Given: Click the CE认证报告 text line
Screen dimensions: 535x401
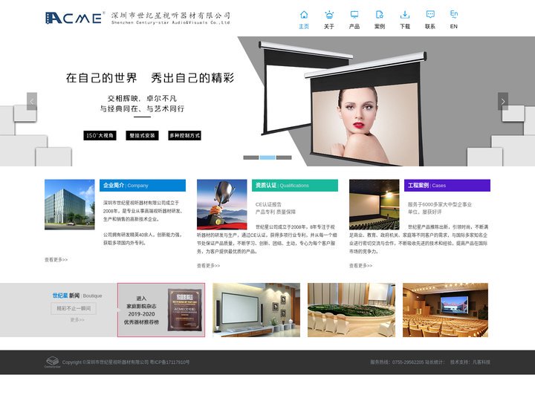Looking at the screenshot, I should pos(268,205).
